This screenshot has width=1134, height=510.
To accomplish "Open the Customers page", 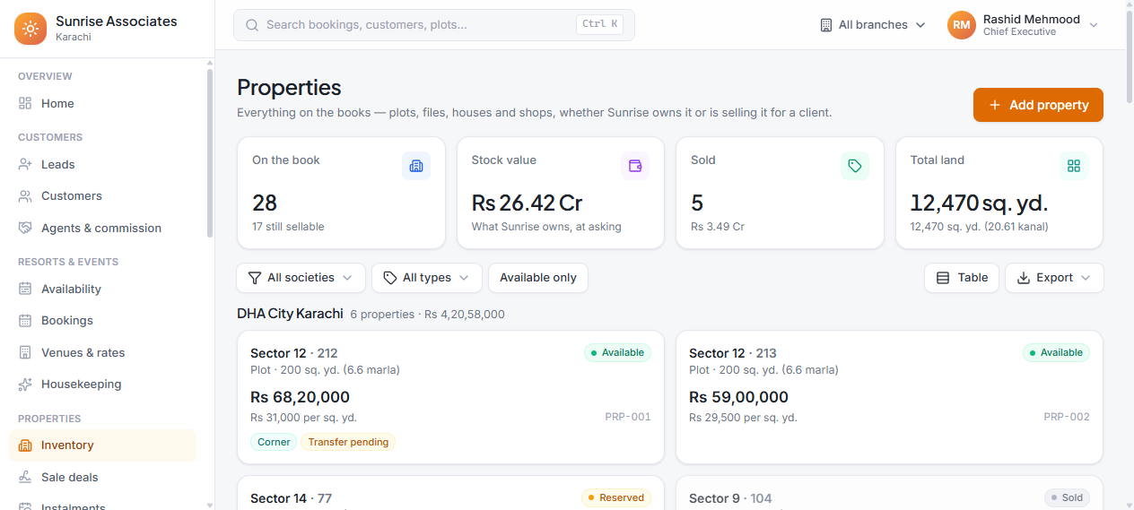I will coord(102,195).
